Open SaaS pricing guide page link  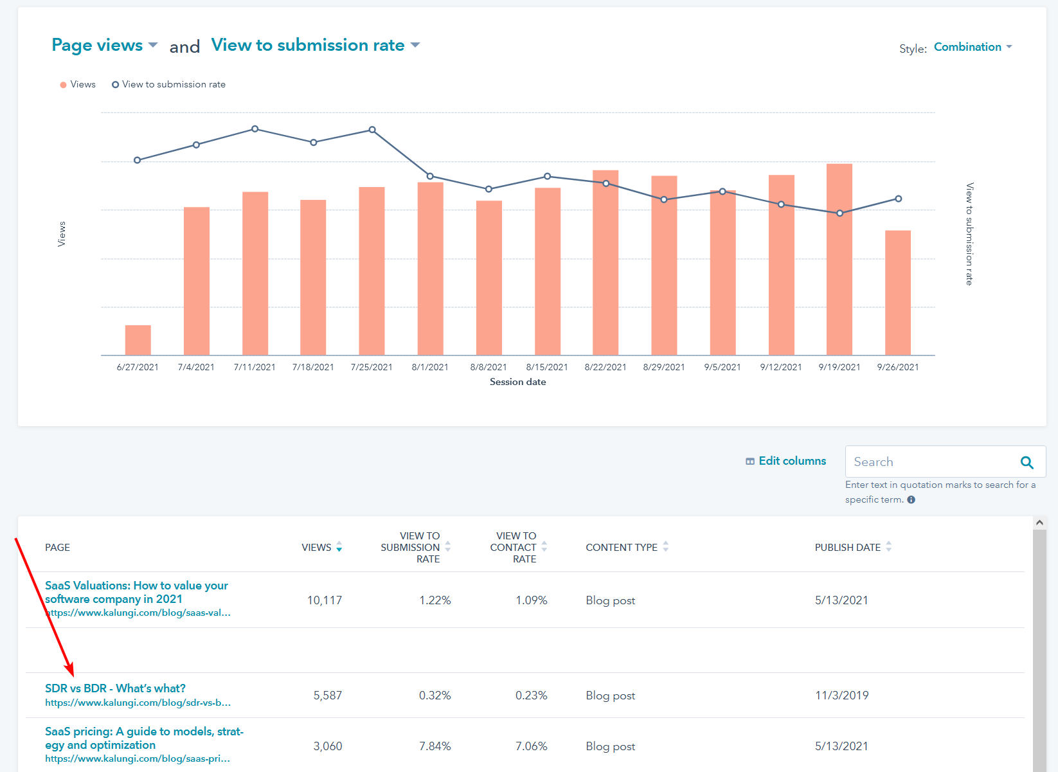[144, 738]
